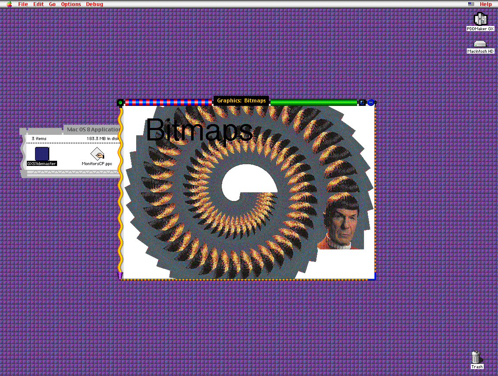Click the green close box of Graphics: Bitmaps window
The width and height of the screenshot is (498, 376).
(x=120, y=102)
